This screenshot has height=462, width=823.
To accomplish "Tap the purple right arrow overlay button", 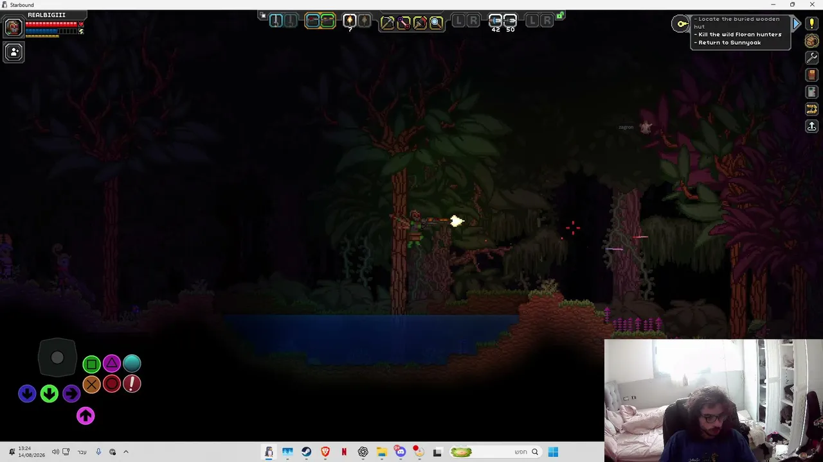I will [71, 393].
